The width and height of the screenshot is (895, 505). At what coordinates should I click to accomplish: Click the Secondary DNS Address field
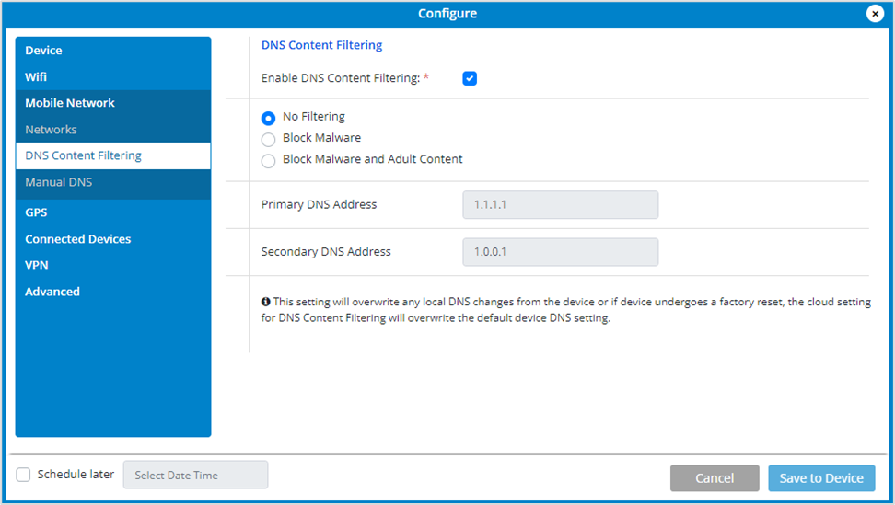click(x=560, y=252)
